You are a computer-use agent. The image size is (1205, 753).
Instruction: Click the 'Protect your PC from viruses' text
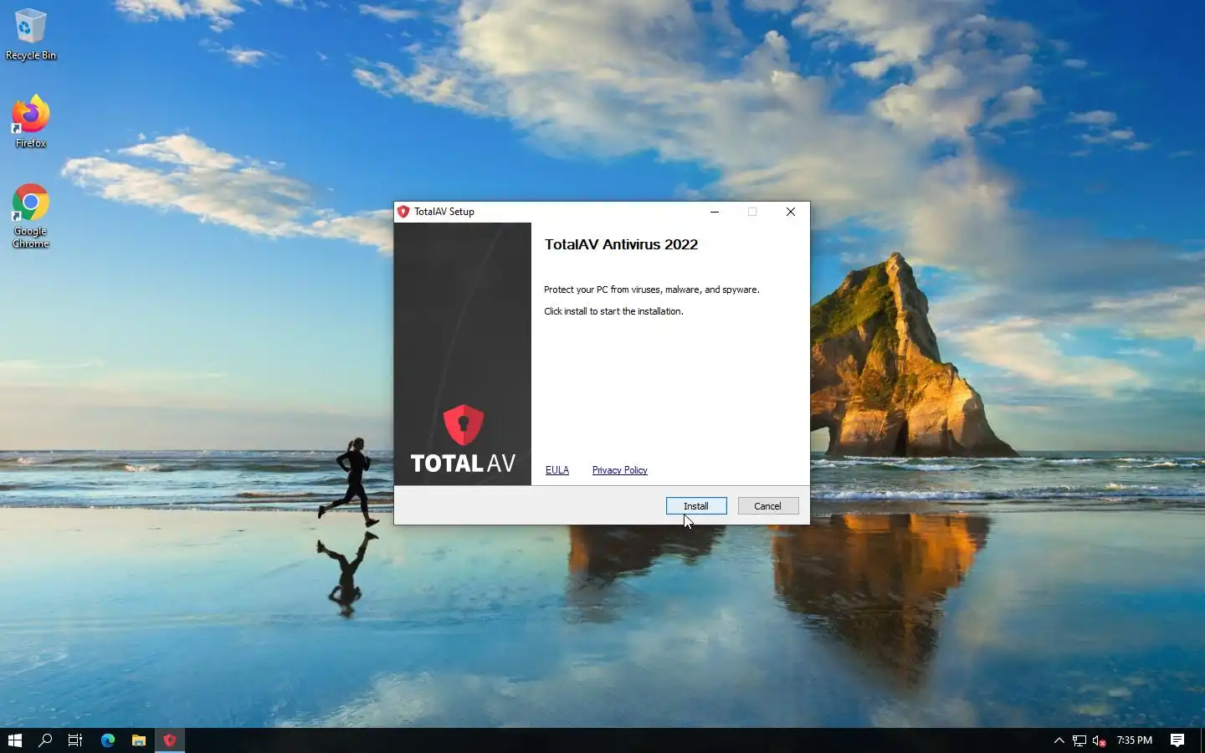[652, 289]
